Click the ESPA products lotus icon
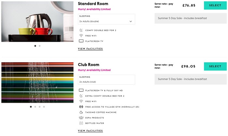228x136 pixels. [81, 118]
